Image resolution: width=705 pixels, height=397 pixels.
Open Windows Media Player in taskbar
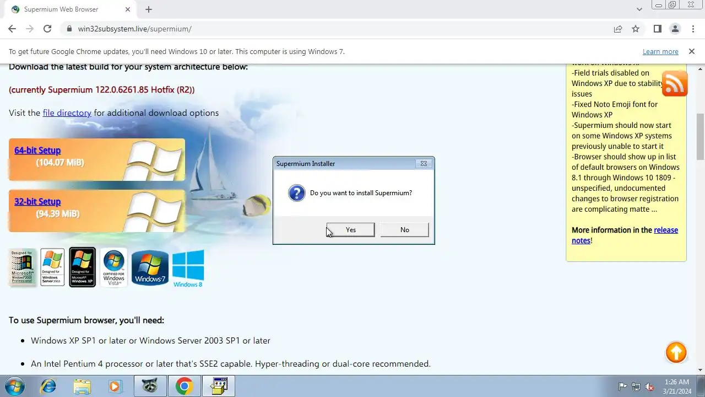(x=115, y=386)
